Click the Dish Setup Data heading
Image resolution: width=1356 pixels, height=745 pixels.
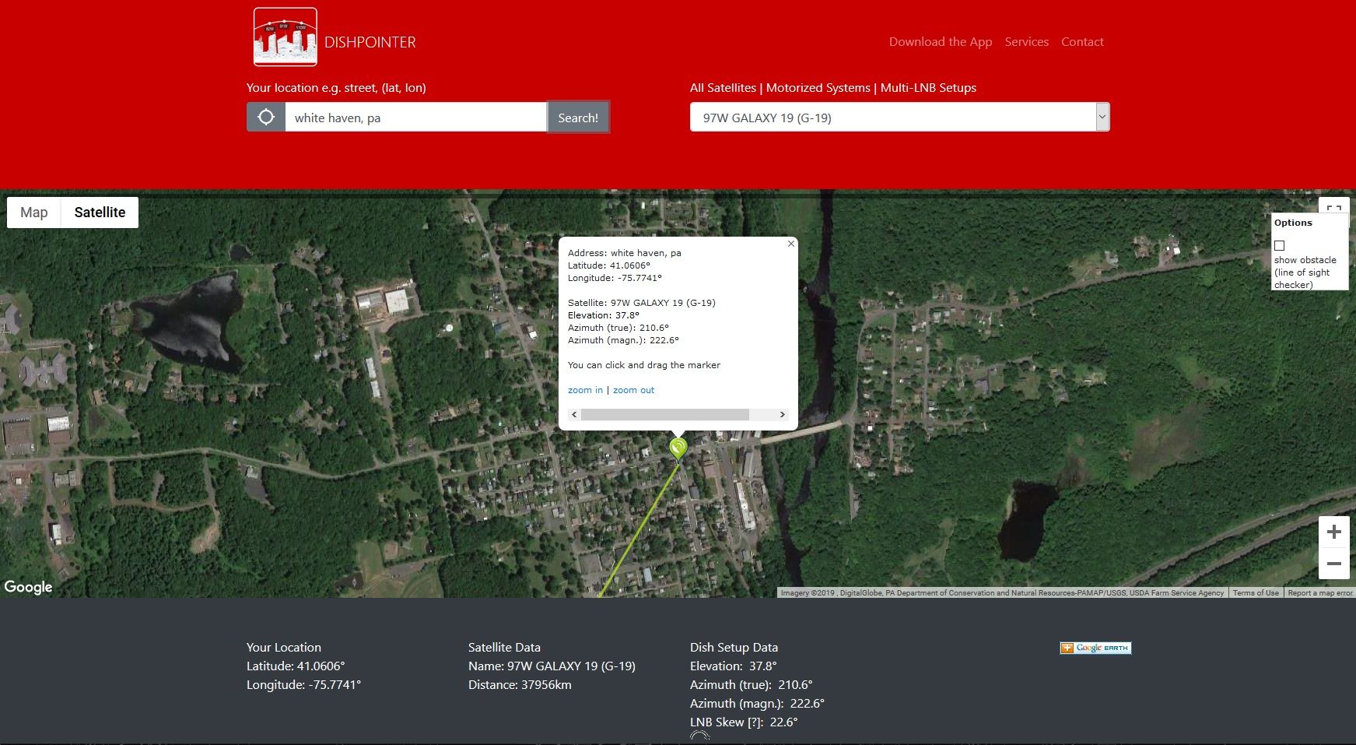tap(734, 648)
